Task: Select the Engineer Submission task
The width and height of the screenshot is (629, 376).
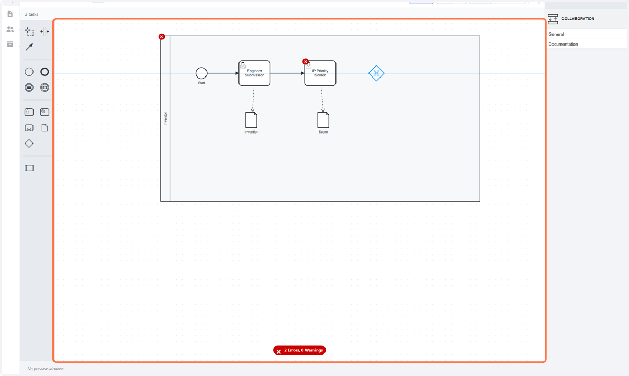Action: 254,73
